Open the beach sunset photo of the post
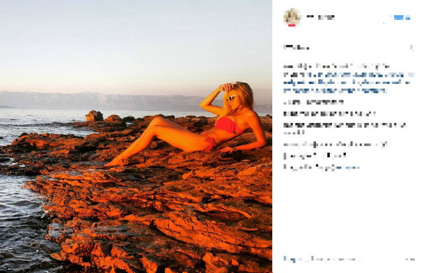Screen dimensions: 424x273 tap(136, 136)
